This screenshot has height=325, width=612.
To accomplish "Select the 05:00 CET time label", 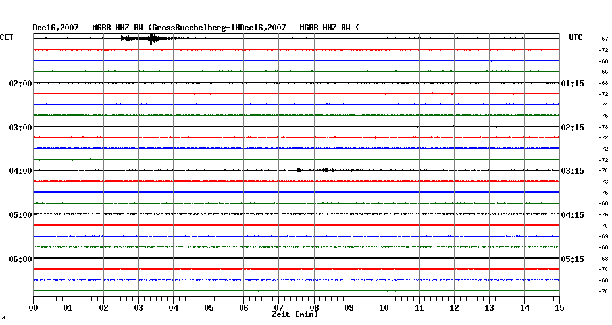I will pyautogui.click(x=20, y=215).
